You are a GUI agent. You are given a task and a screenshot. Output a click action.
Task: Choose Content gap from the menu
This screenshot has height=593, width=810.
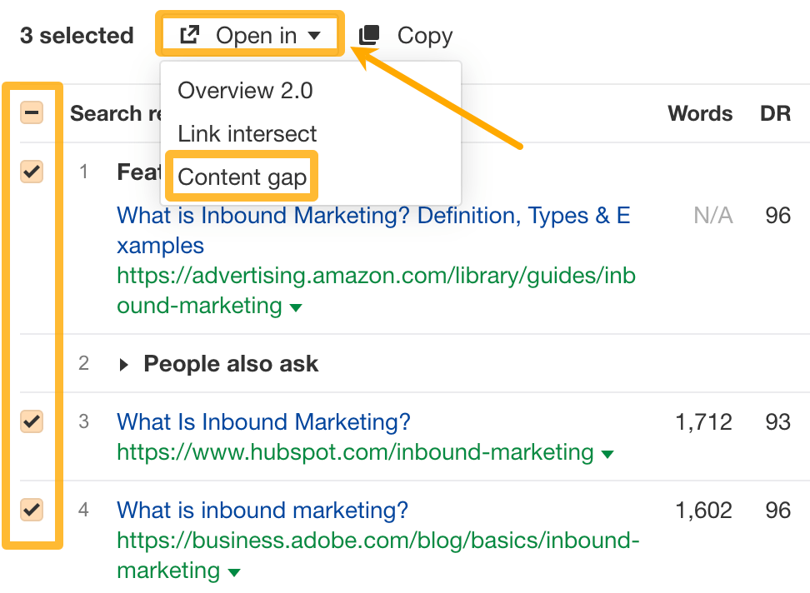[x=241, y=177]
